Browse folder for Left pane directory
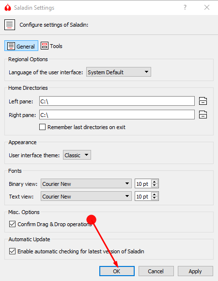This screenshot has height=281, width=218. coord(203,101)
